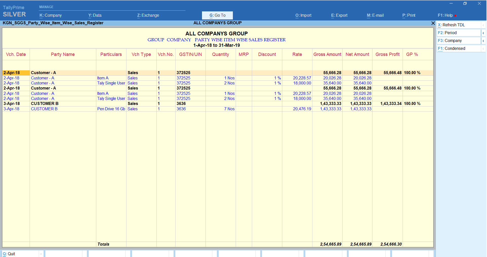The width and height of the screenshot is (487, 257).
Task: Click the Totals label
Action: 103,244
